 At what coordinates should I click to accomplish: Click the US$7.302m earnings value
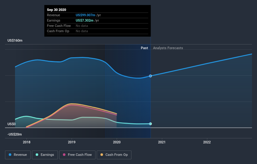(85, 20)
